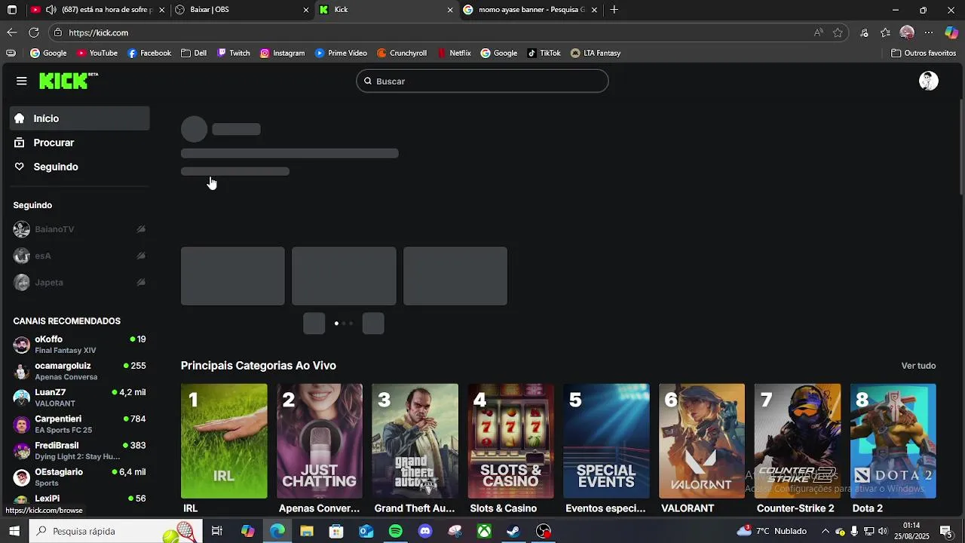The width and height of the screenshot is (965, 543).
Task: Open recommended channel Carpentieri
Action: [x=80, y=424]
